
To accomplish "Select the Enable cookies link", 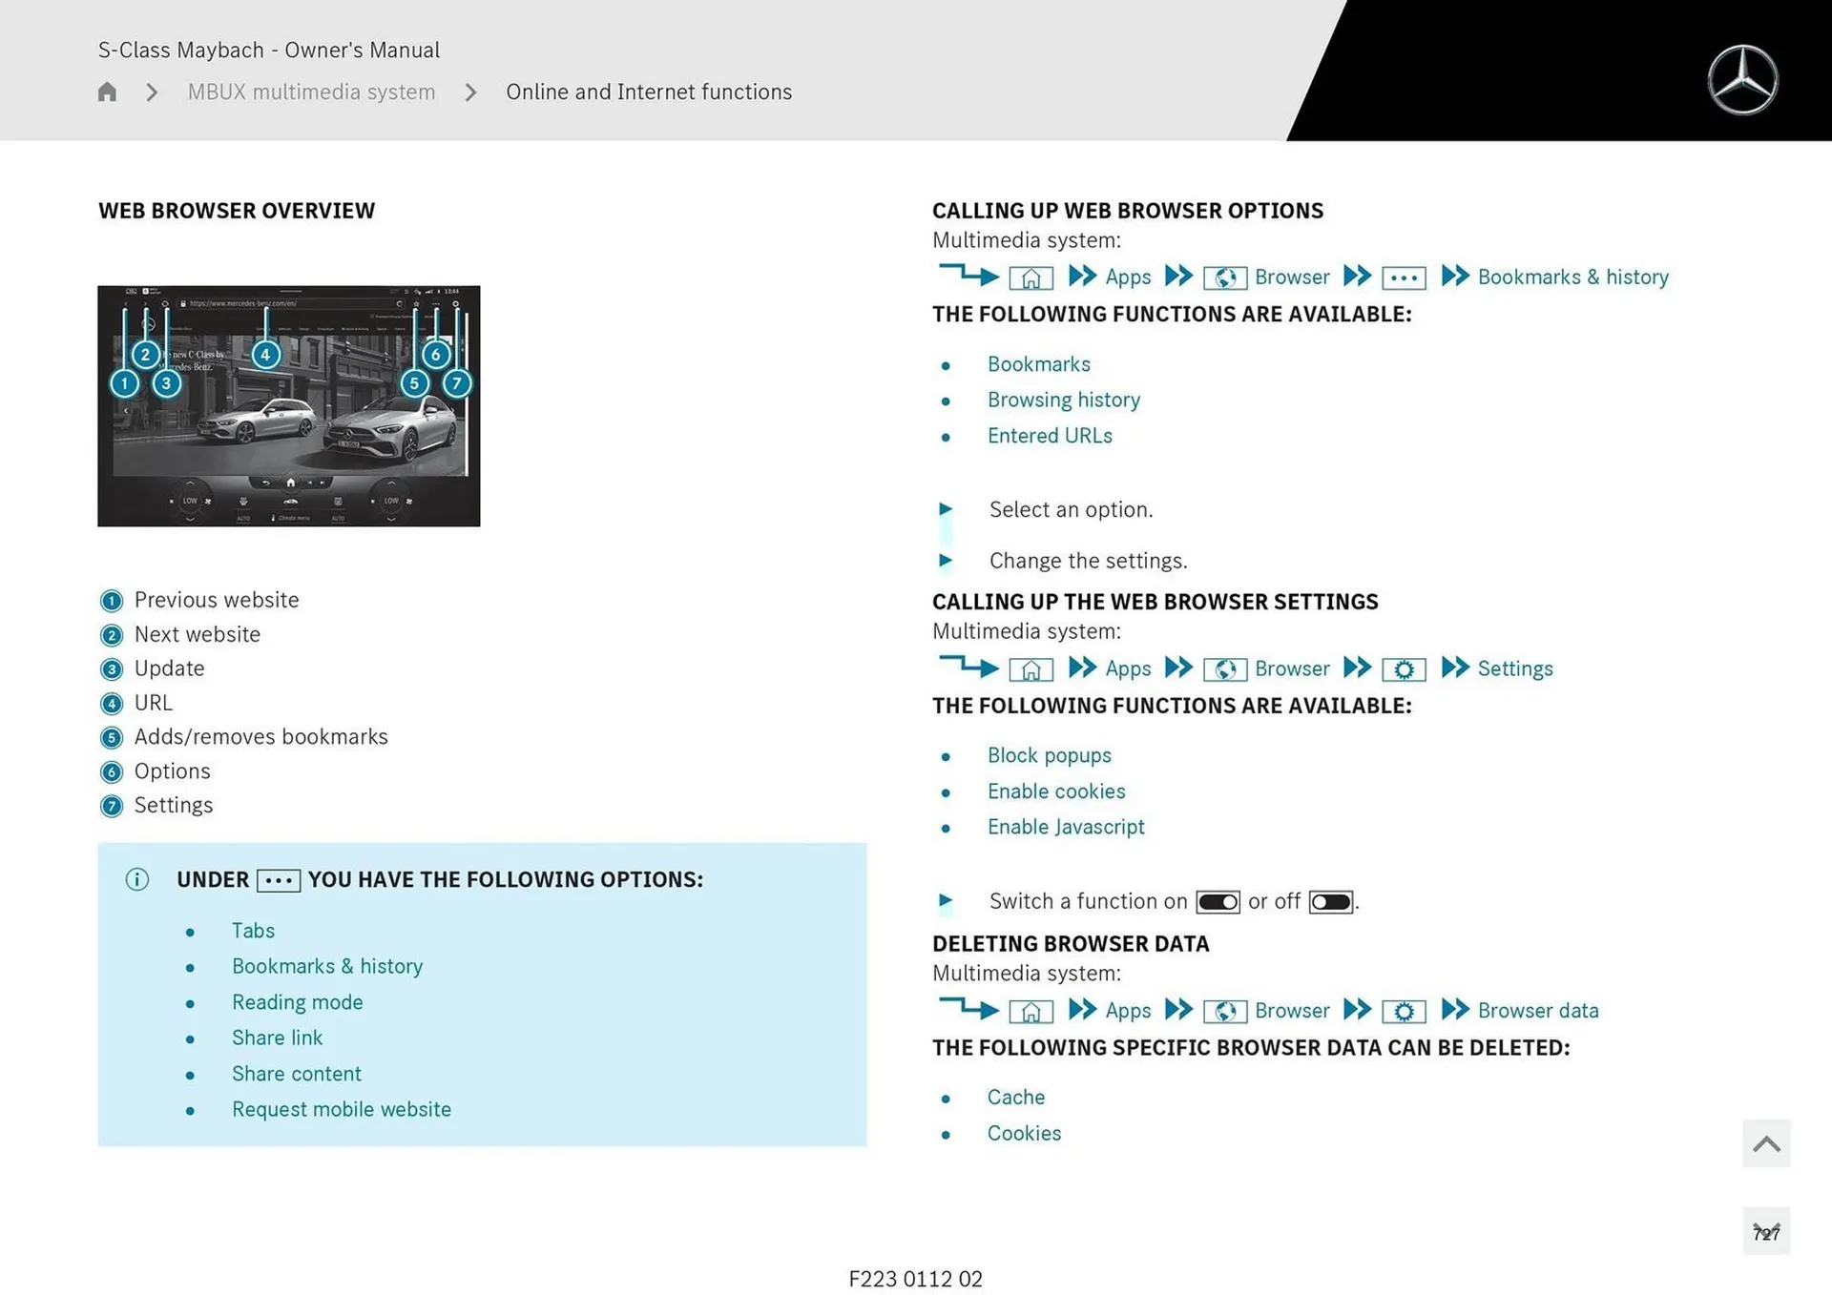I will (x=1056, y=791).
